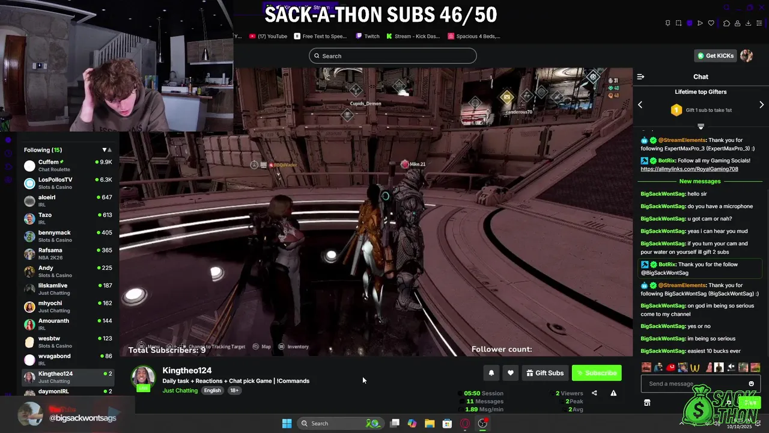Click the purple shield icon in toolbar
This screenshot has height=433, width=769.
(690, 23)
